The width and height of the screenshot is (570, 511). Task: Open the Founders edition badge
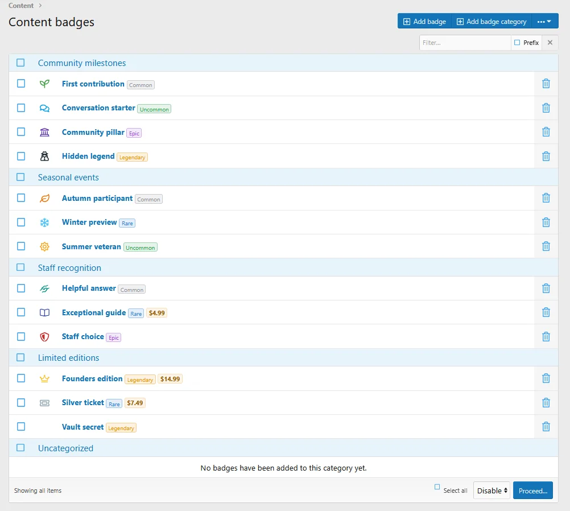[x=92, y=378]
